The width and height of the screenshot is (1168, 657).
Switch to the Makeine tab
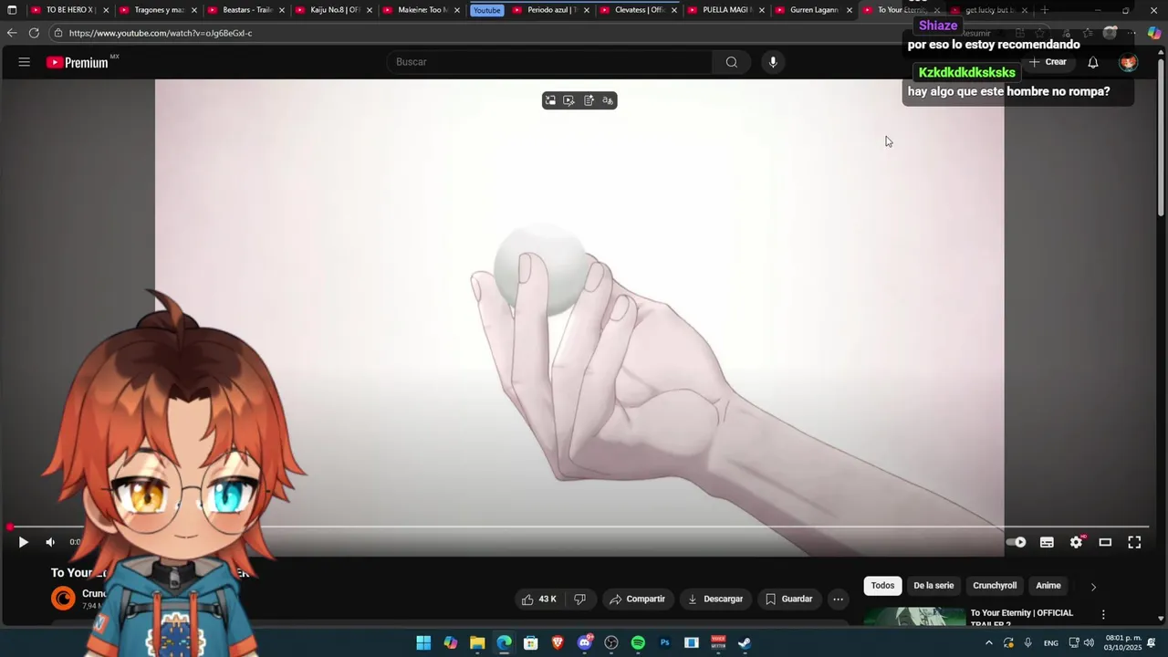point(422,10)
